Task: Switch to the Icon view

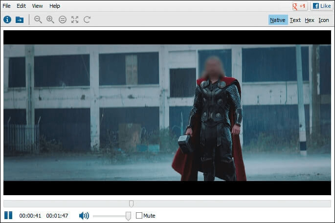Action: (x=324, y=20)
